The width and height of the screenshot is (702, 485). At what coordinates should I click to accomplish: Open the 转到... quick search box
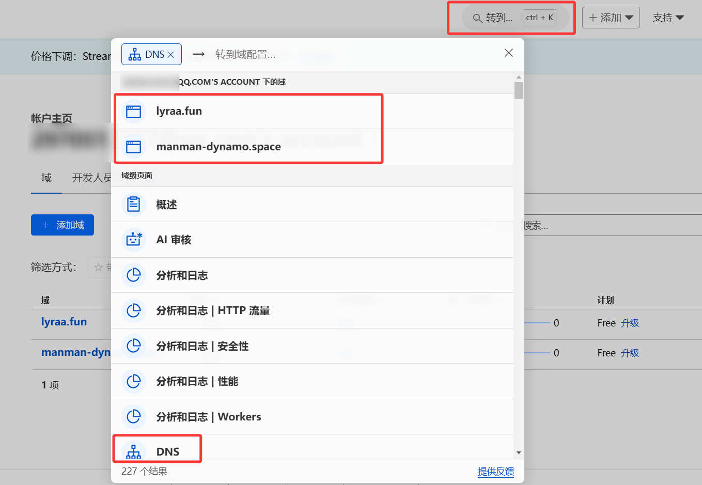coord(515,18)
